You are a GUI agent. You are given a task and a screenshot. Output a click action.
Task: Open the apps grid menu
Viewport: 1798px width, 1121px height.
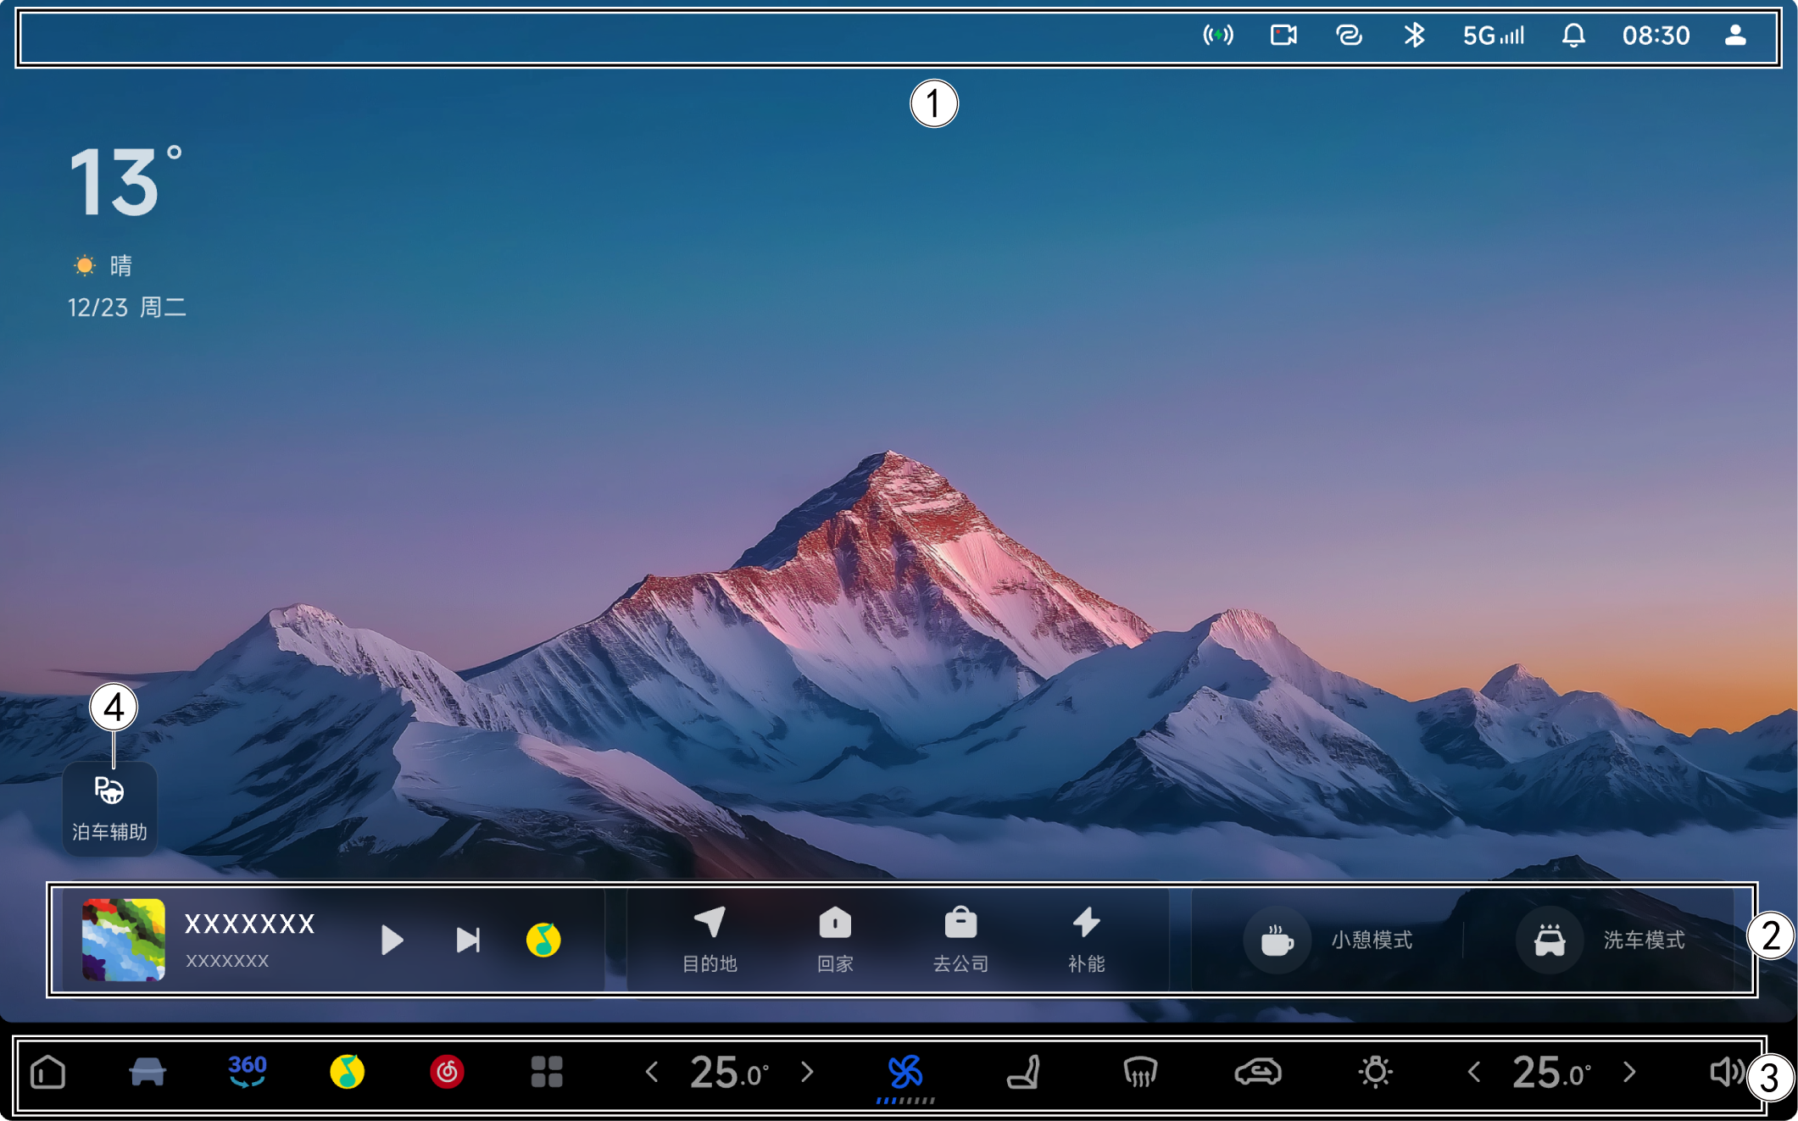tap(546, 1072)
